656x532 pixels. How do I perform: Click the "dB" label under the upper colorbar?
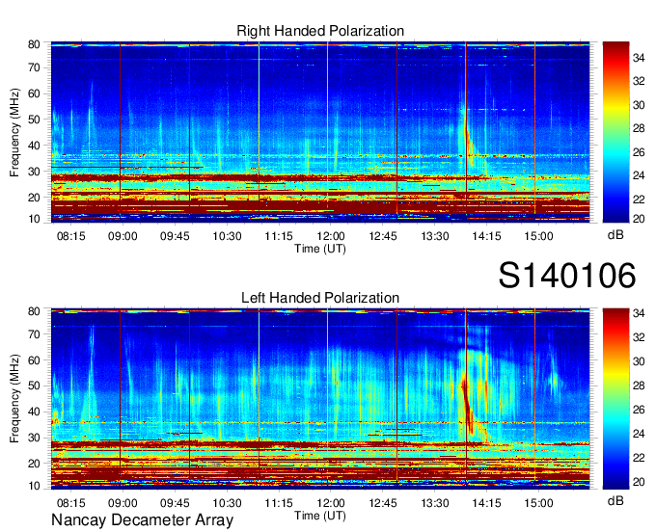point(615,235)
